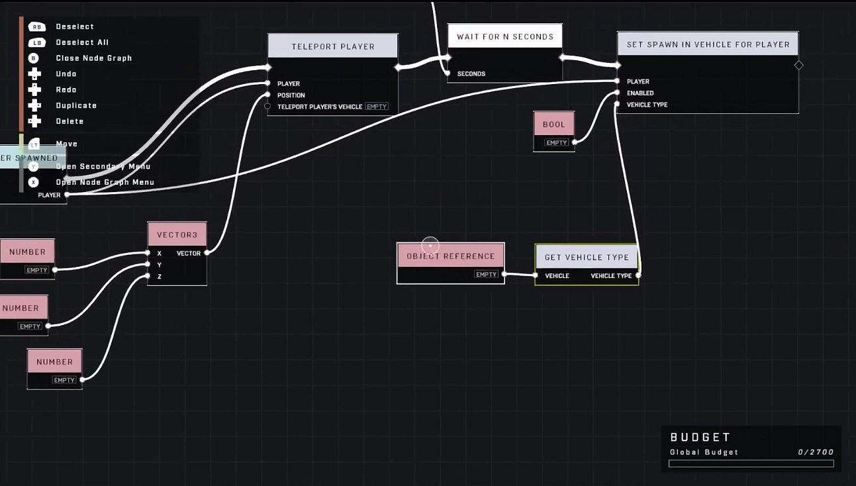Image resolution: width=856 pixels, height=486 pixels.
Task: Click the d-pad icon next to Undo
Action: [x=34, y=74]
